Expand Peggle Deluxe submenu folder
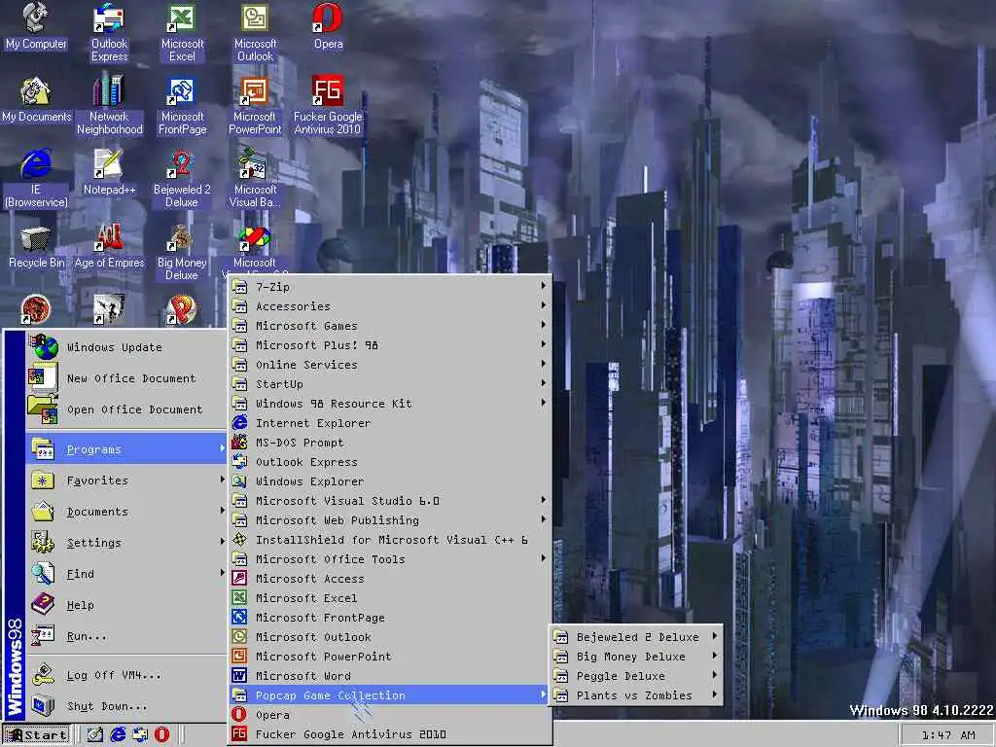996x747 pixels. point(636,676)
